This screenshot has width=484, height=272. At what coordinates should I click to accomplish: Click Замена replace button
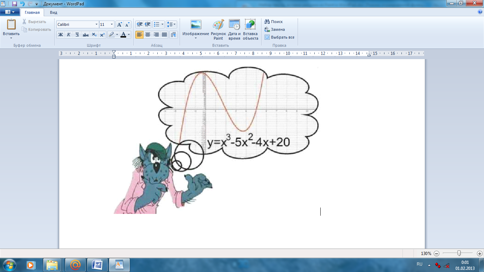click(275, 29)
